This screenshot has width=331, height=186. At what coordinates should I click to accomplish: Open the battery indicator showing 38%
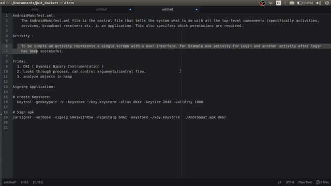(x=305, y=3)
